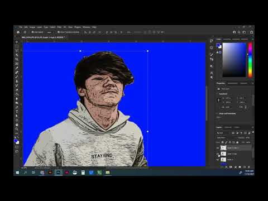Open the File menu
The width and height of the screenshot is (268, 201).
click(x=21, y=27)
